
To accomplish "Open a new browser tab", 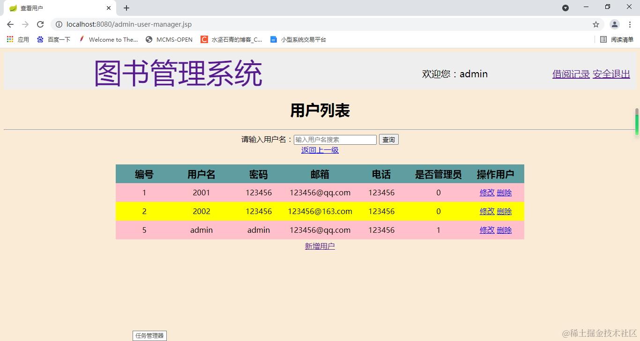I will point(126,7).
